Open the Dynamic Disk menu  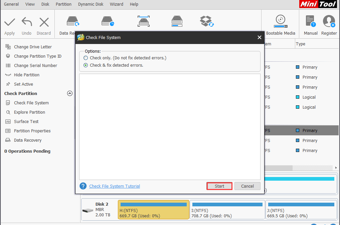(x=91, y=4)
